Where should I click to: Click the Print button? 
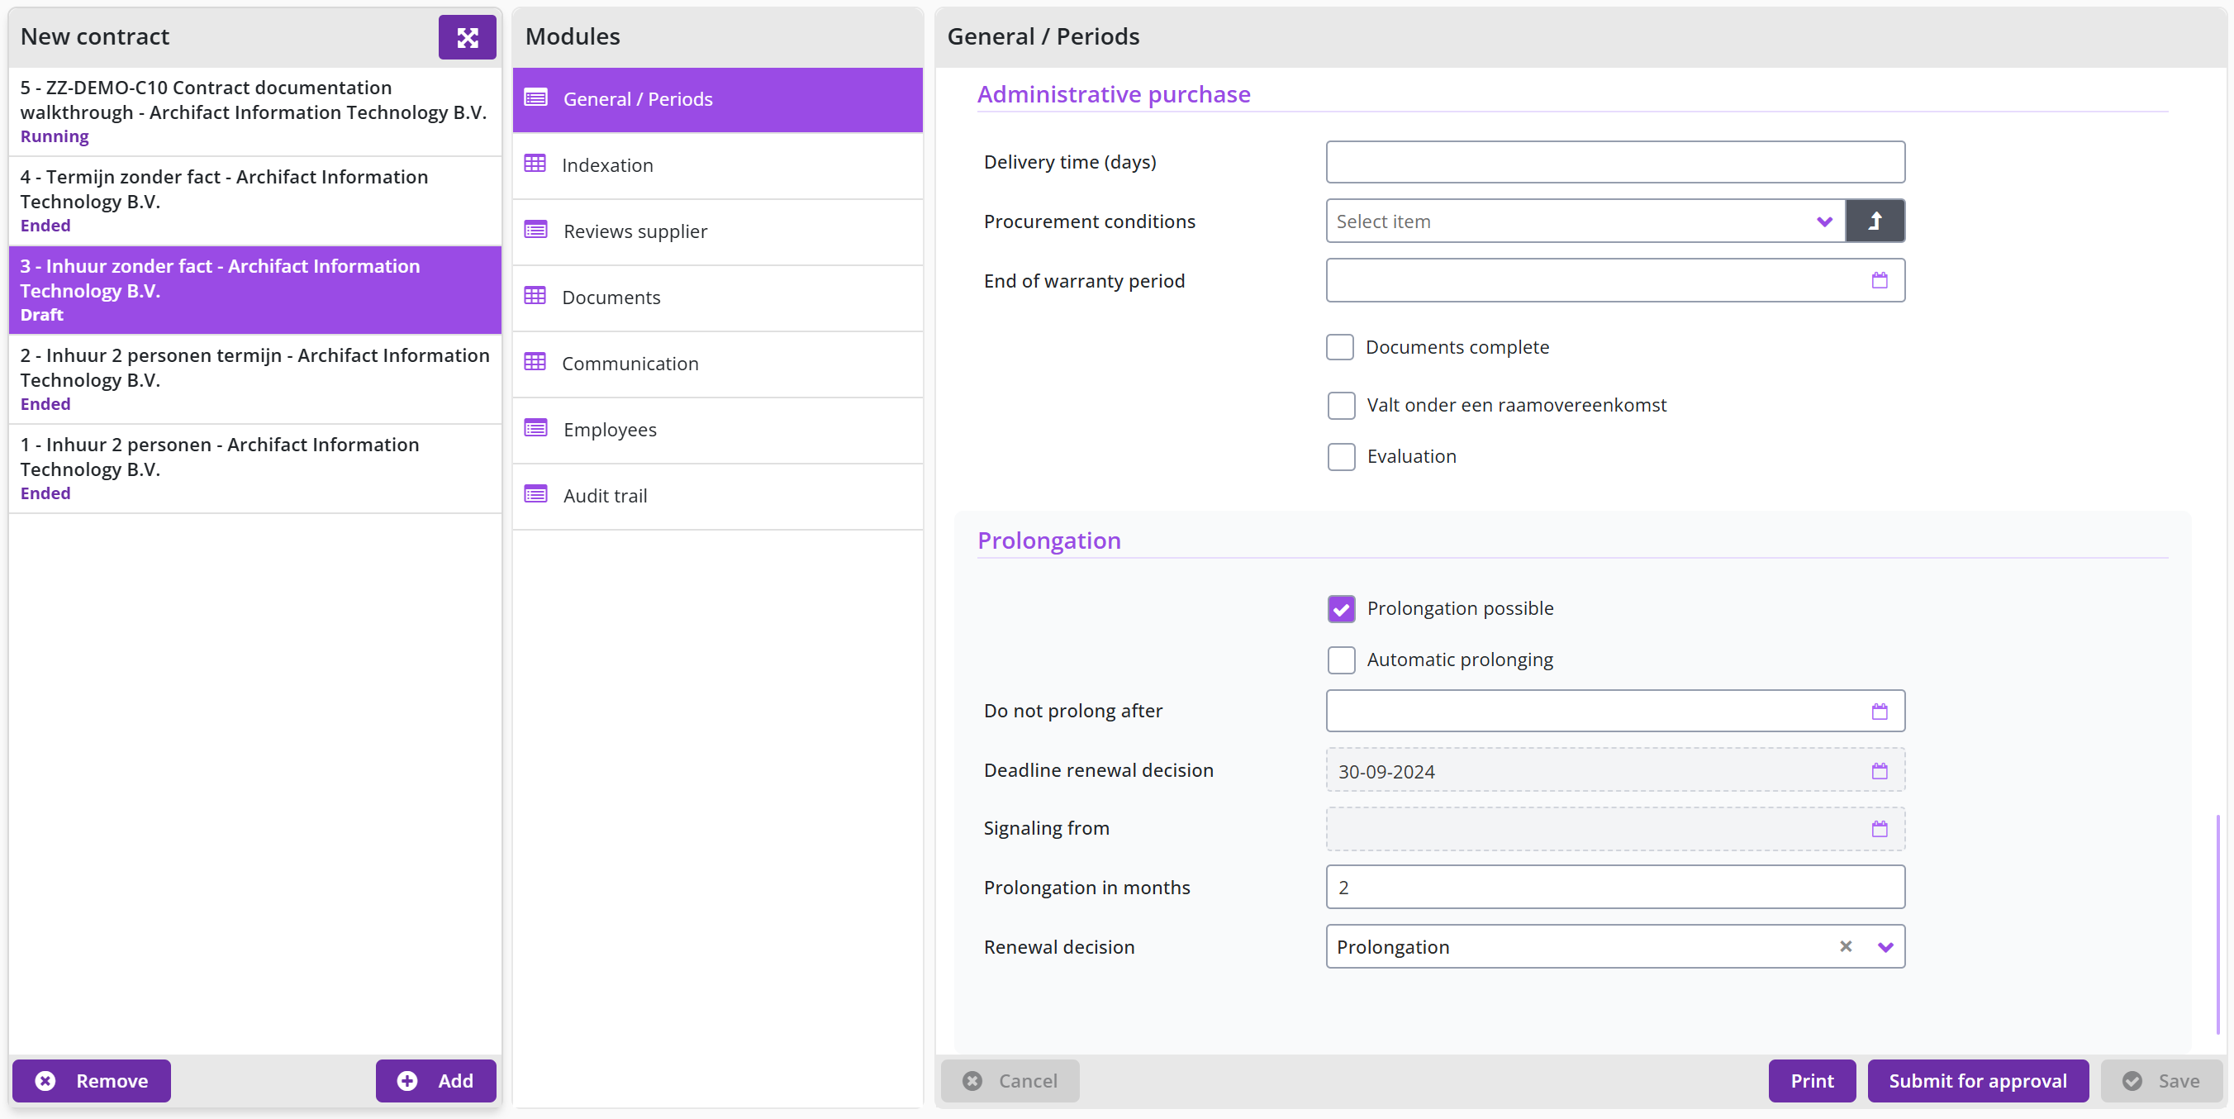point(1812,1081)
